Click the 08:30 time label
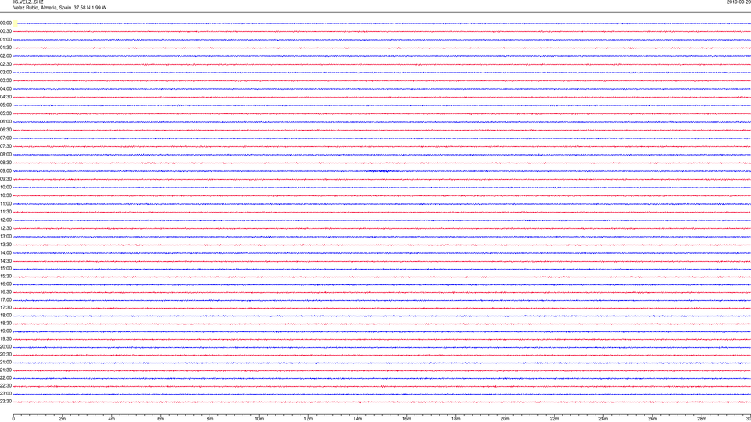Screen dimensions: 751x422 [5, 163]
